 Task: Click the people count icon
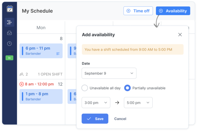(x=22, y=74)
